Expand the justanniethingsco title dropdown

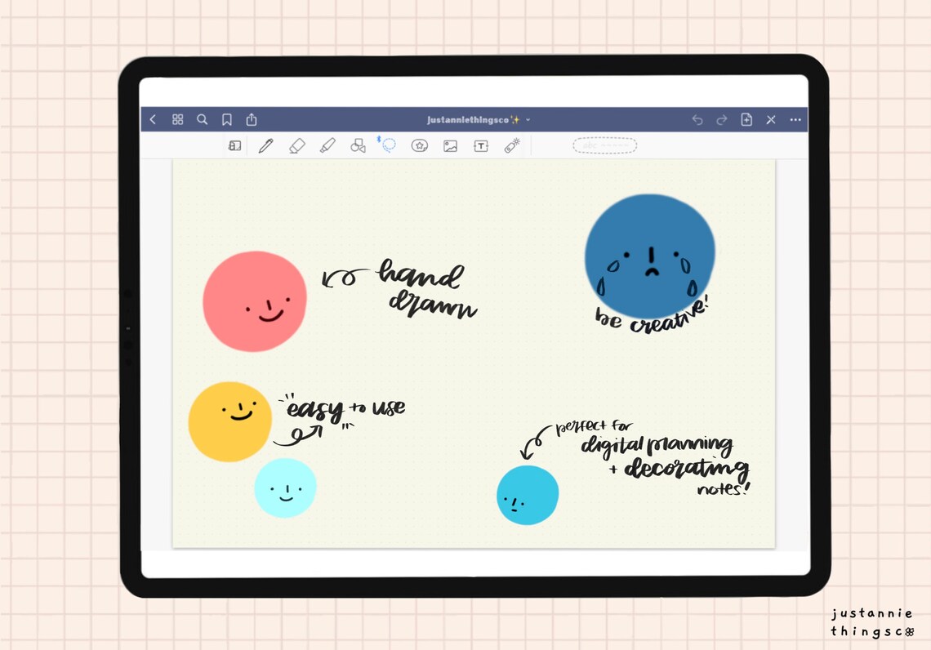tap(528, 119)
